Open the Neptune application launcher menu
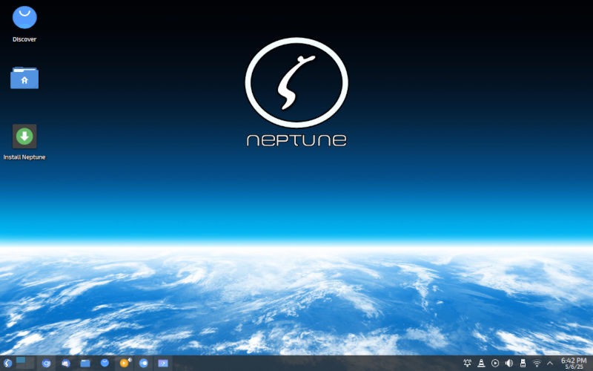Viewport: 593px width, 371px height. coord(7,364)
